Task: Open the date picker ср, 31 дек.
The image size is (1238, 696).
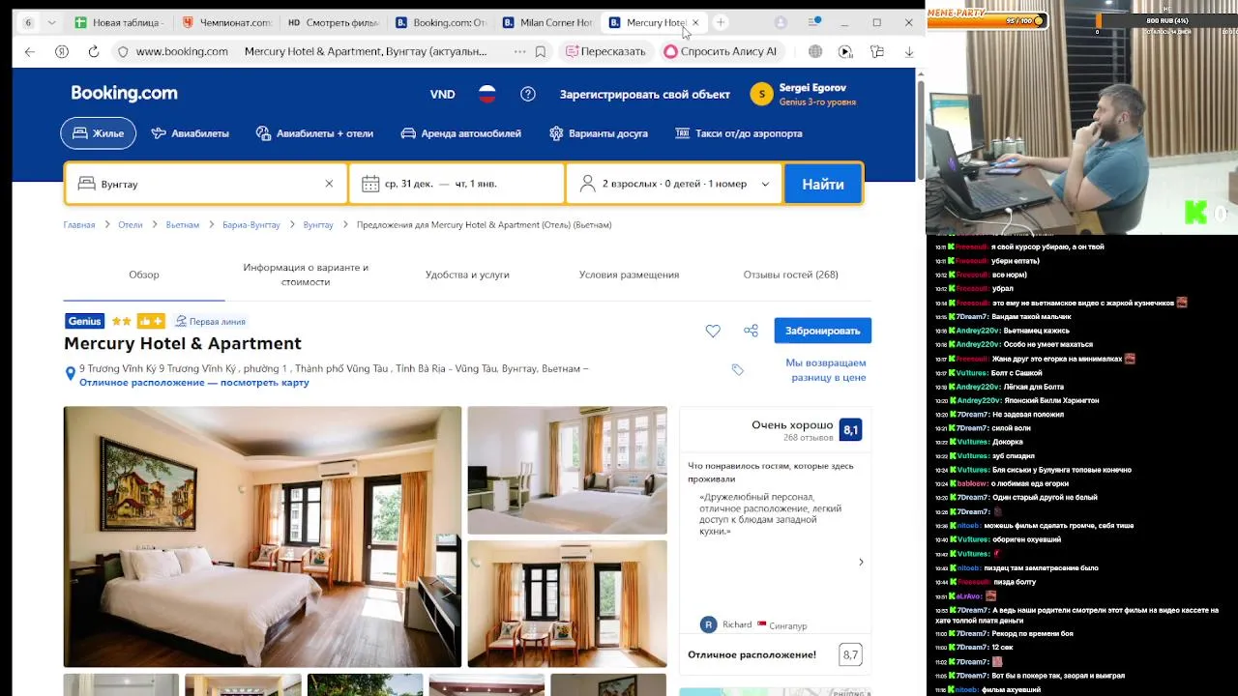Action: [x=457, y=184]
